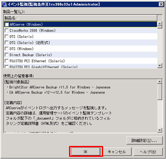Select the 'Direct Backup (Solaris)' row text
This screenshot has width=166, height=159.
(31, 55)
